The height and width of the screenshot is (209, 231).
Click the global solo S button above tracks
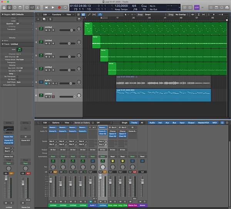[50, 19]
